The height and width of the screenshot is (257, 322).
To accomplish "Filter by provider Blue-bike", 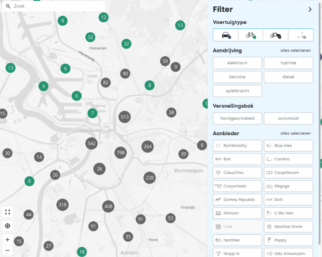I will pyautogui.click(x=288, y=146).
